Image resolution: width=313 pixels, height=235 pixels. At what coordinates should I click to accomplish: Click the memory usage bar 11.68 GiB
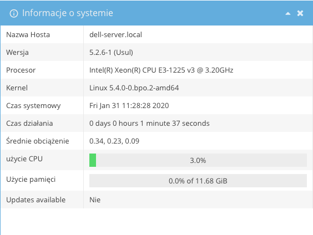coord(198,181)
